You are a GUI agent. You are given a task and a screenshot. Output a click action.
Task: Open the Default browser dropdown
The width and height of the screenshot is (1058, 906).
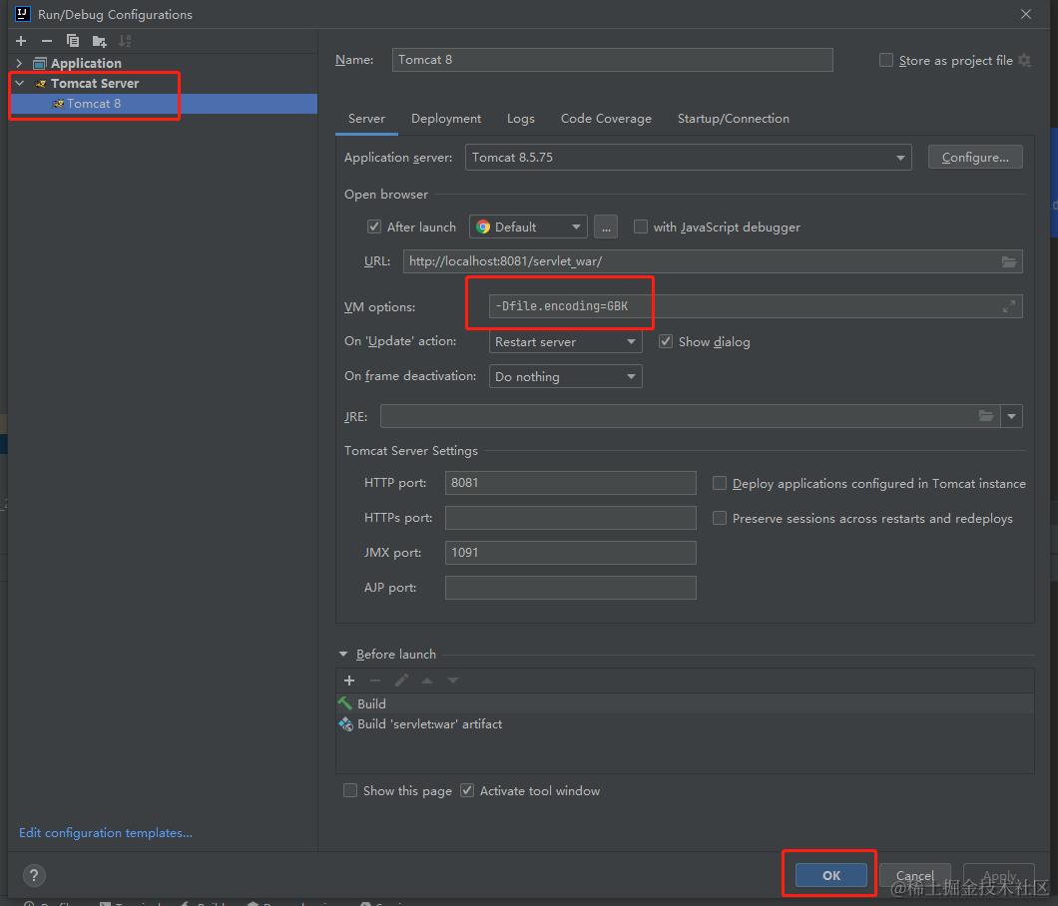pyautogui.click(x=528, y=226)
